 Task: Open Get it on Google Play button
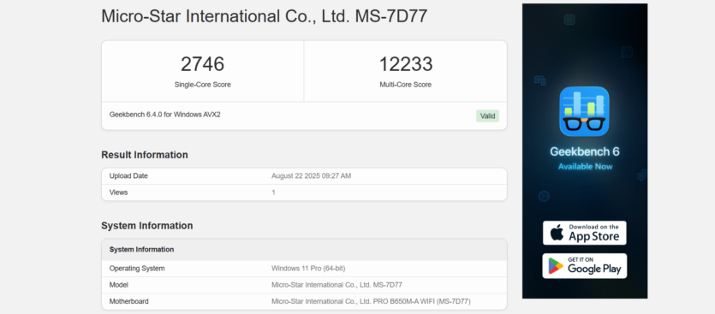coord(585,266)
